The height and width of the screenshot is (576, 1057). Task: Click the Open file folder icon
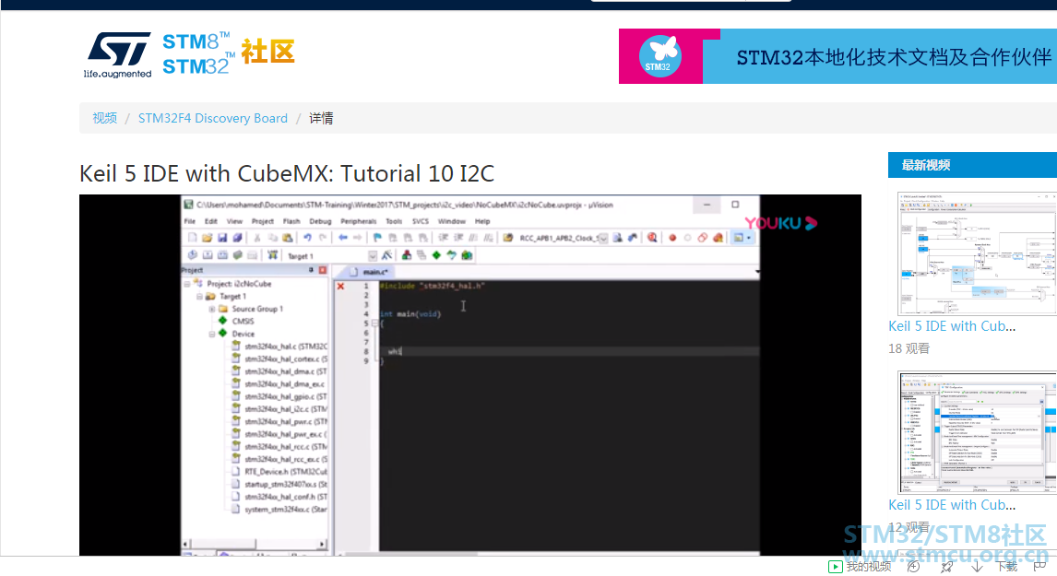208,238
